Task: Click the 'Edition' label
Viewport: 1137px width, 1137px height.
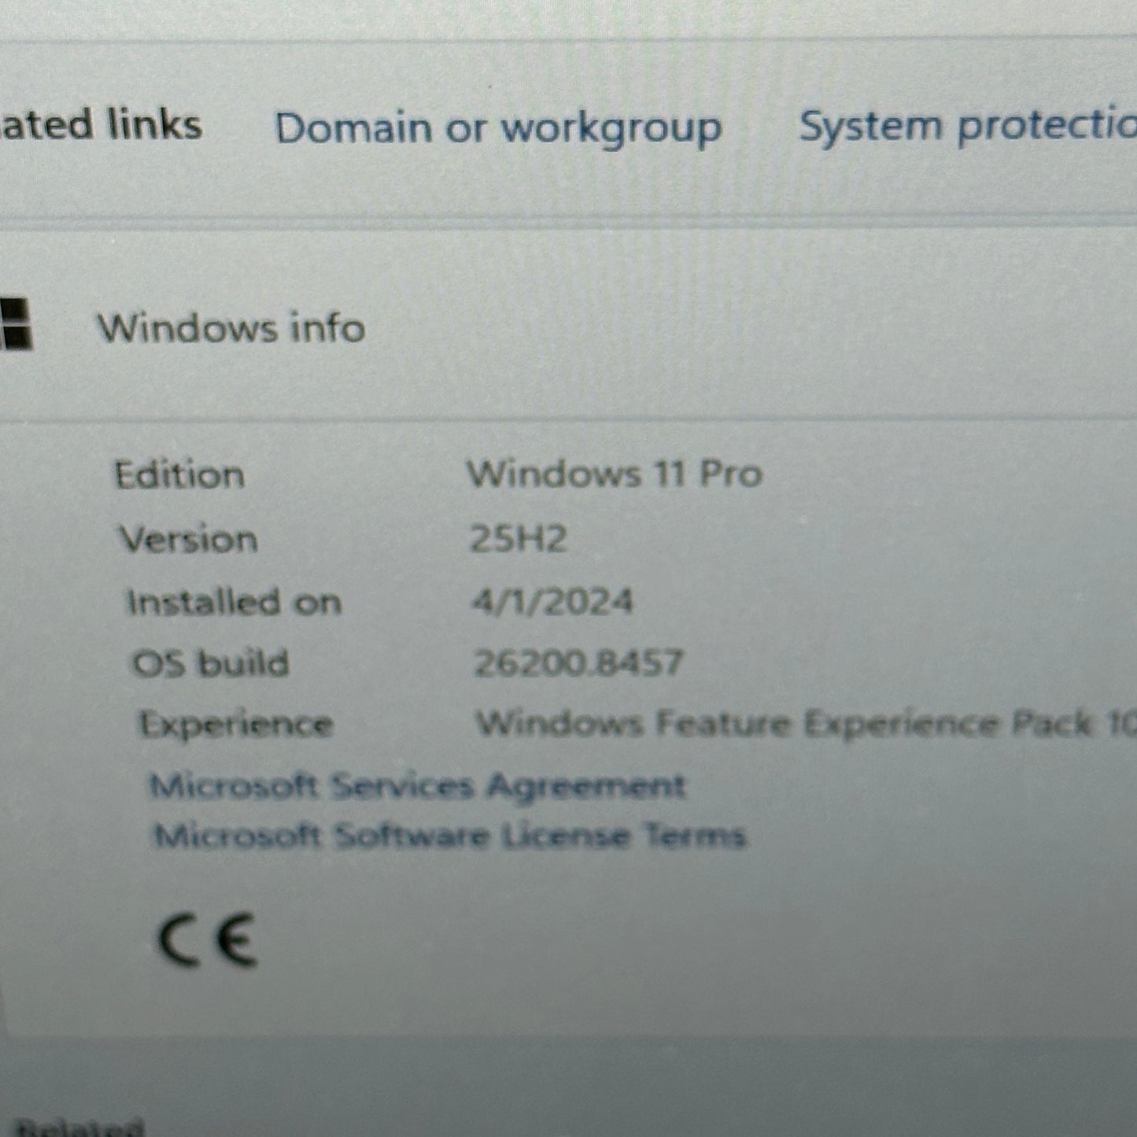Action: point(179,475)
